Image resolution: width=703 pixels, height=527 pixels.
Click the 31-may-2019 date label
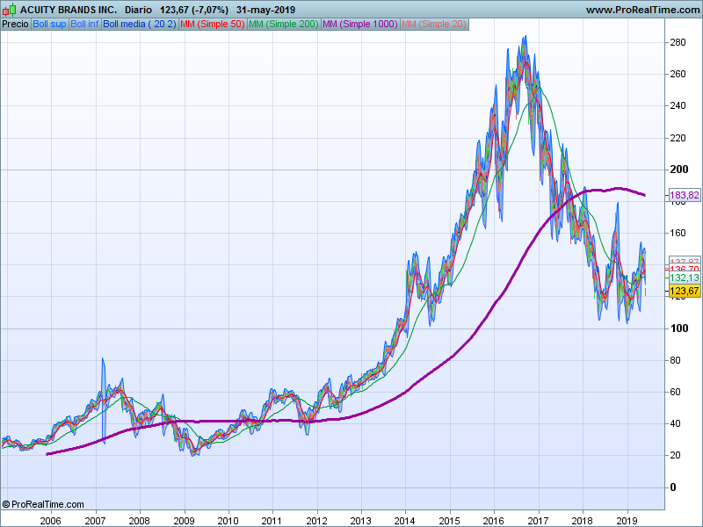click(266, 10)
